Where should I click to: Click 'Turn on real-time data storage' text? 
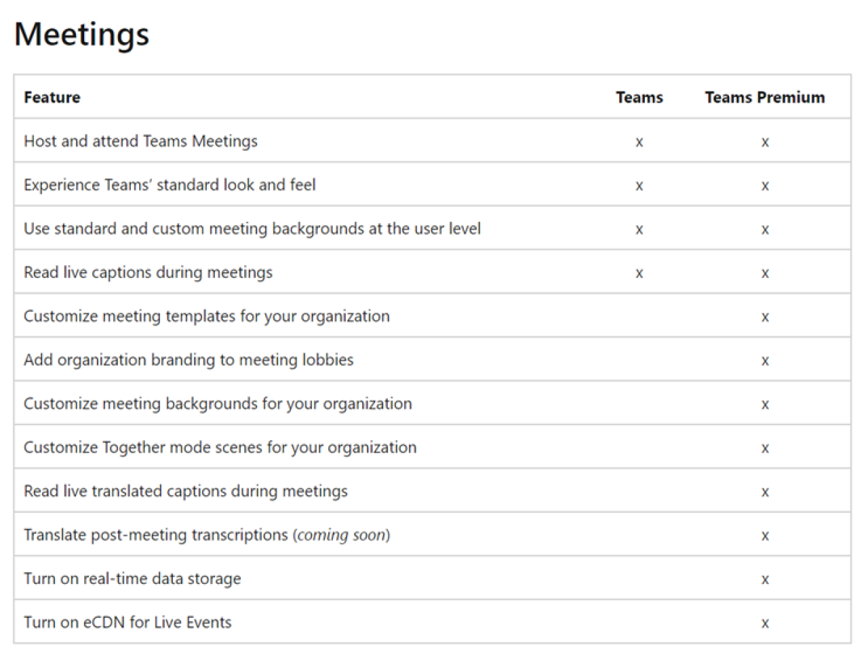point(132,579)
